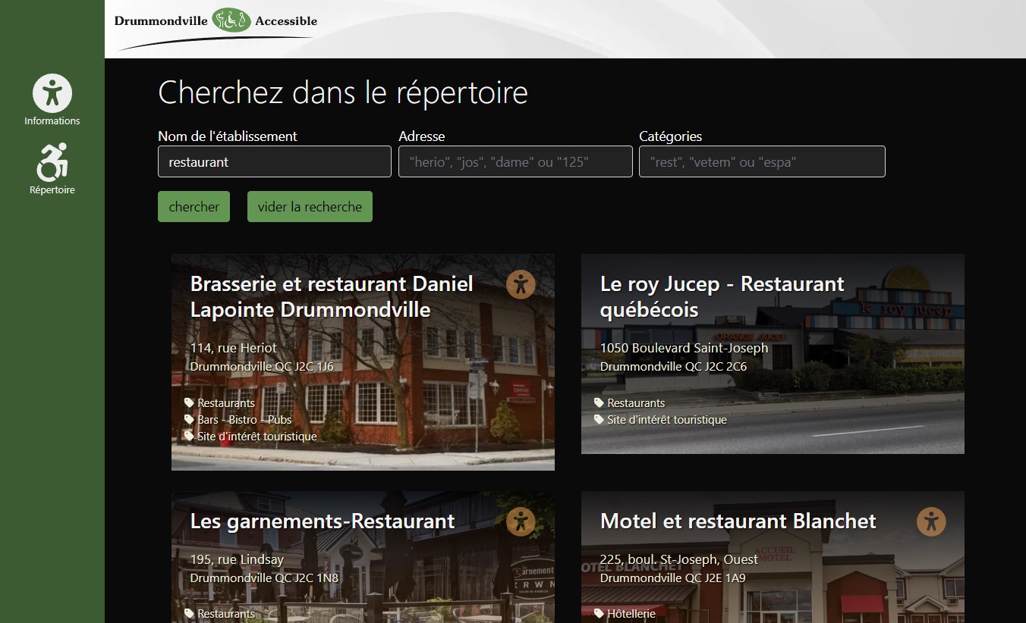This screenshot has height=623, width=1026.
Task: Select Restaurants tag on Brasserie Daniel Lapointe card
Action: click(x=226, y=402)
